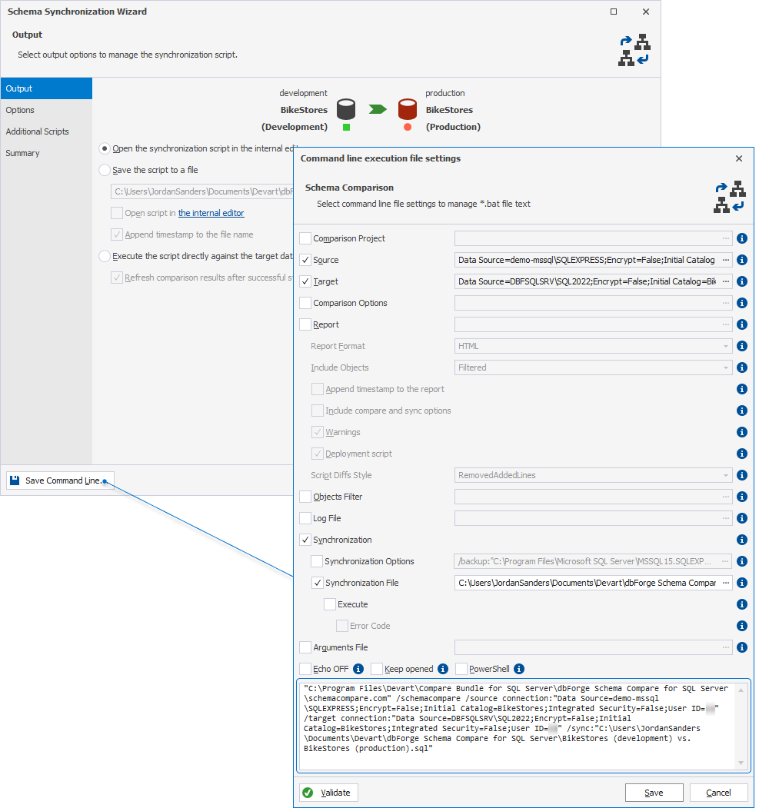Click info icon for Log File
The image size is (769, 808).
(x=741, y=518)
